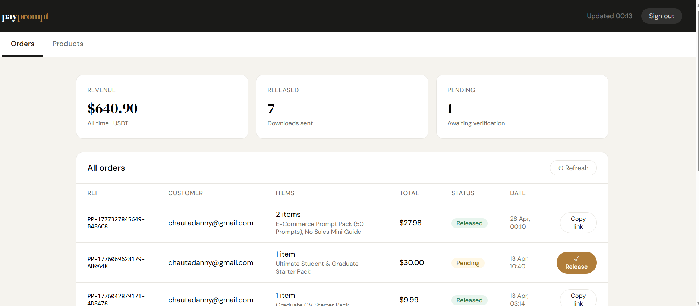Image resolution: width=699 pixels, height=306 pixels.
Task: Select the Pending status badge
Action: 468,263
